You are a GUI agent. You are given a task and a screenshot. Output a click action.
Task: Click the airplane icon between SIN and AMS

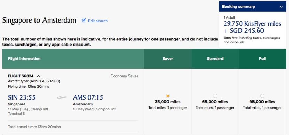tap(62, 97)
